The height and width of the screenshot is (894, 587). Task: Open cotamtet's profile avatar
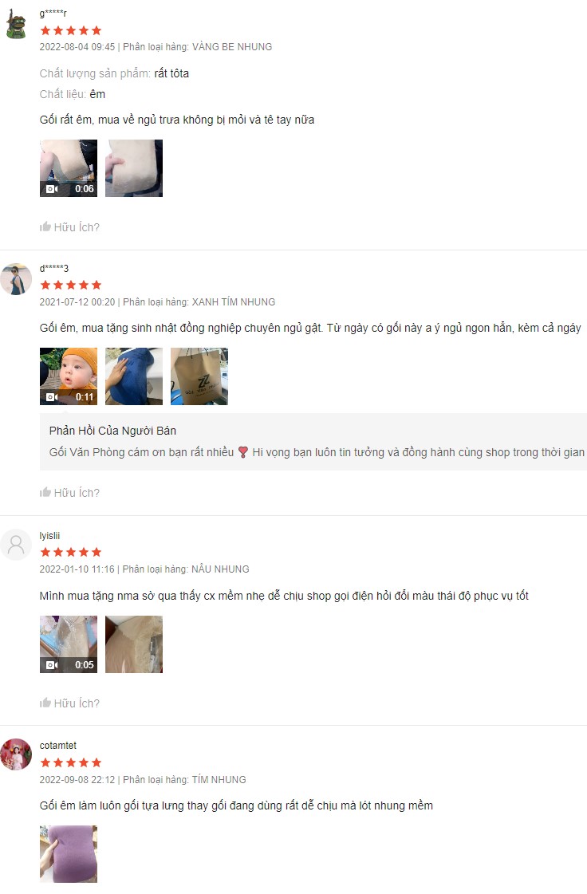tap(16, 754)
